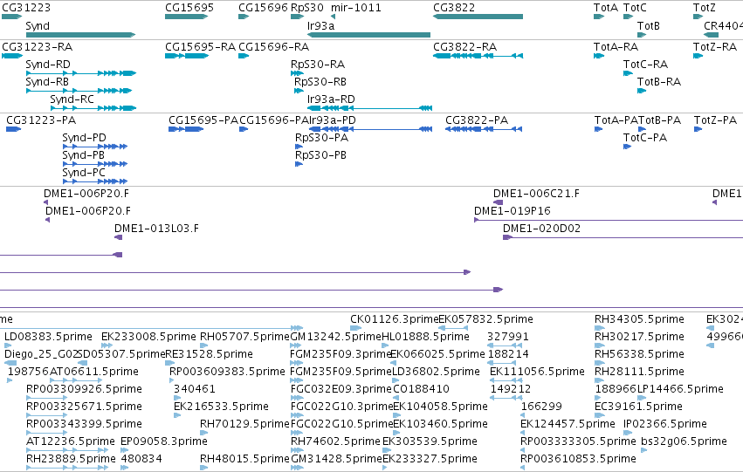Select the DME1-020D02 clone line
The height and width of the screenshot is (472, 743).
(623, 237)
